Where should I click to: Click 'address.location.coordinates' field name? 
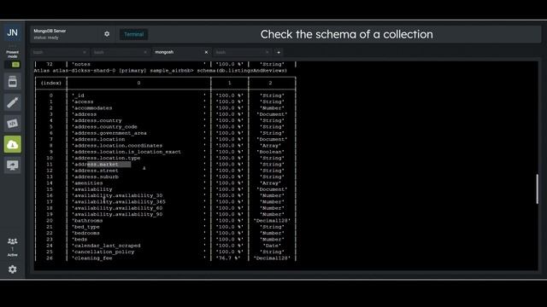click(x=117, y=146)
